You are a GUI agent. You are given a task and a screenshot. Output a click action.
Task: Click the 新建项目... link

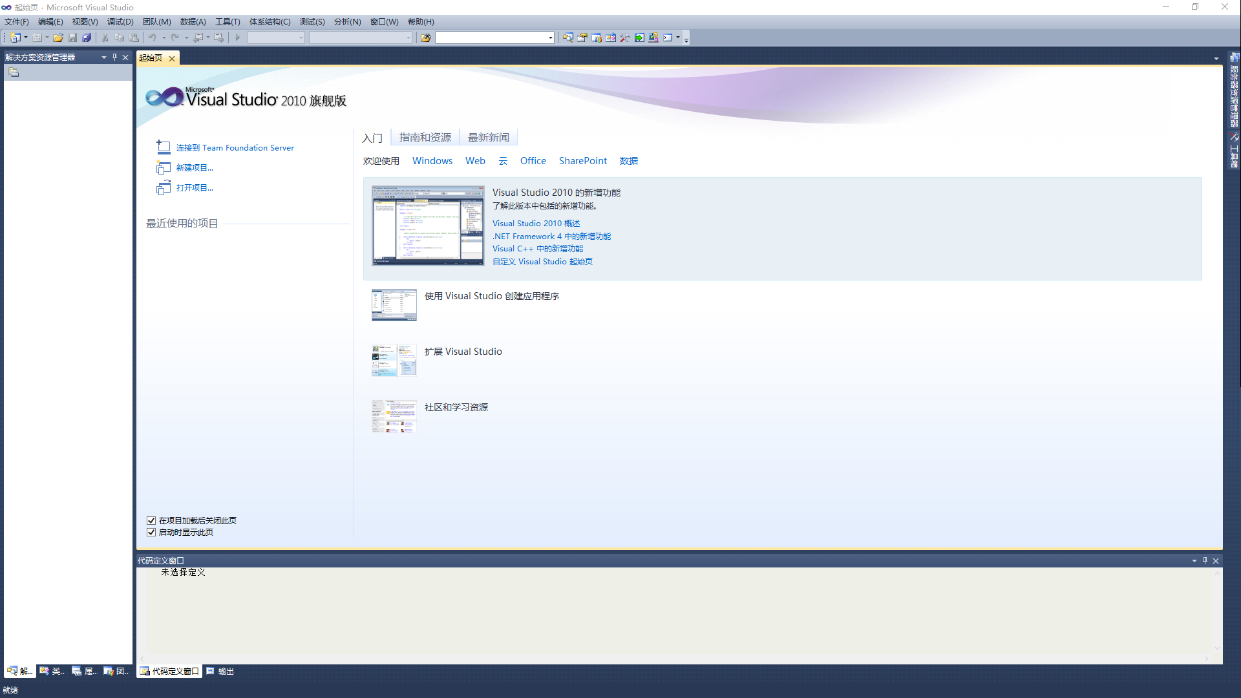[x=195, y=167]
